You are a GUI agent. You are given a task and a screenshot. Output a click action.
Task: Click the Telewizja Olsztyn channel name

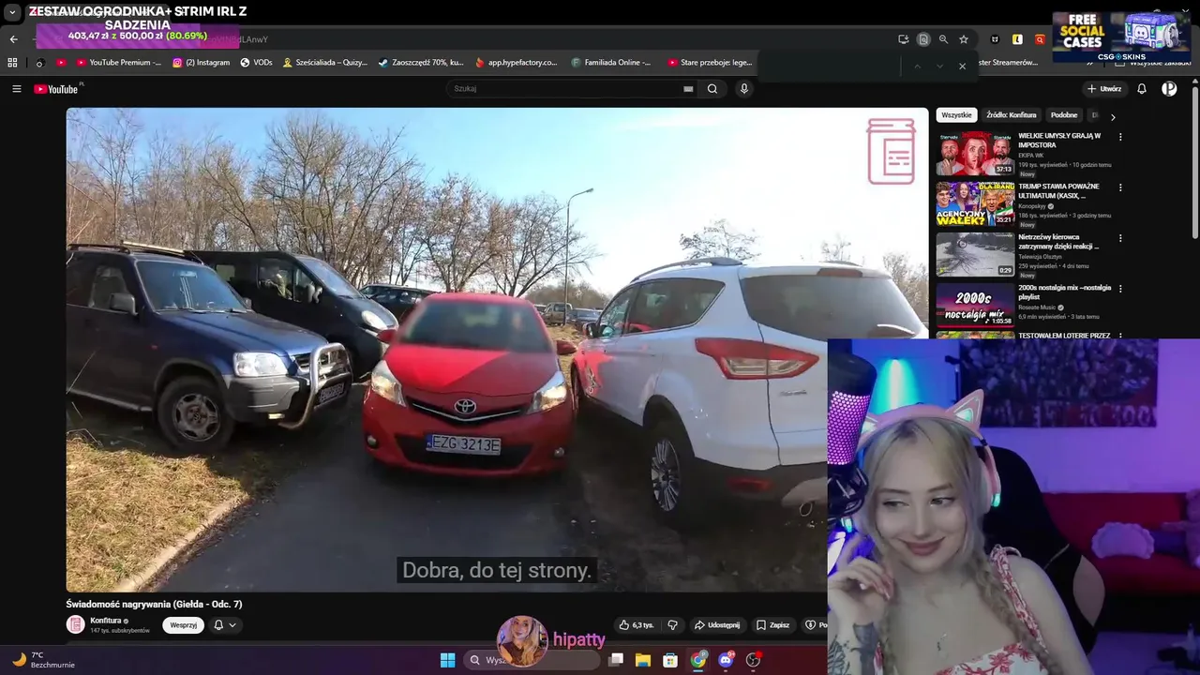coord(1040,257)
